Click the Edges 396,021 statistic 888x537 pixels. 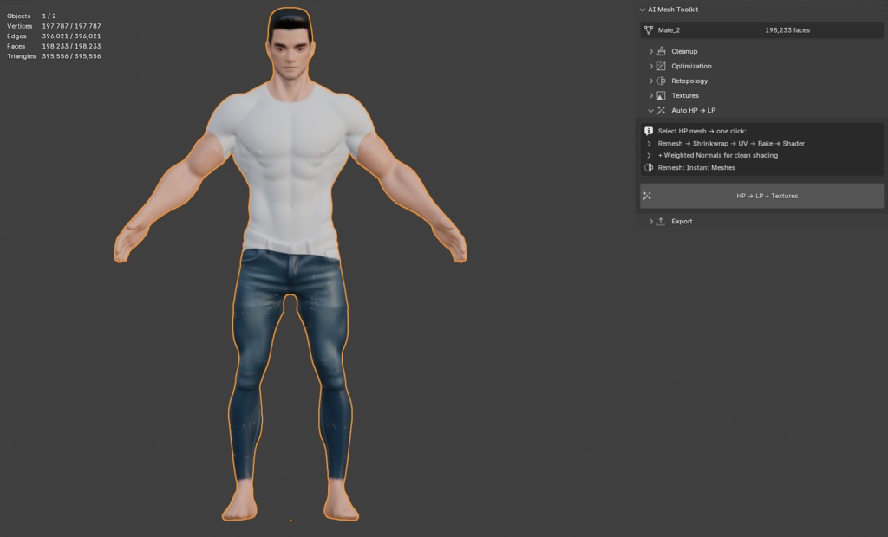point(54,36)
